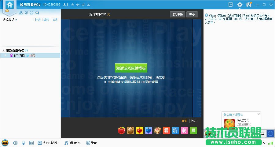Click the second mic queue link

(x=46, y=20)
